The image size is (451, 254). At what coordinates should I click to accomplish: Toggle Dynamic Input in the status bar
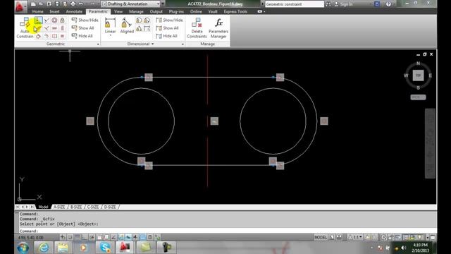click(128, 237)
